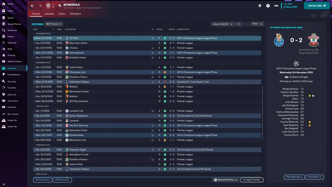Viewport: 332px width, 187px height.
Task: Click the U18 Fixtures button
Action: pos(62,180)
